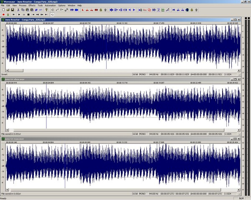The image size is (251, 200).
Task: Rewind with the double left arrow button
Action: pyautogui.click(x=38, y=15)
